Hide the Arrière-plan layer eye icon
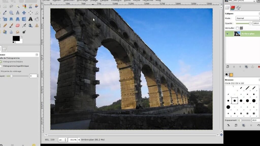The height and width of the screenshot is (146, 260). pos(227,34)
